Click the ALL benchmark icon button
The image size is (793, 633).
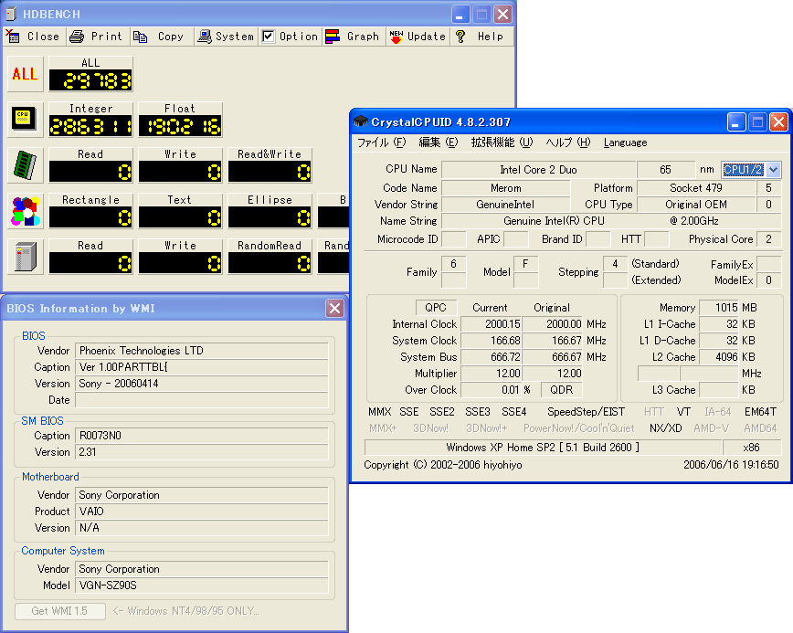coord(26,74)
